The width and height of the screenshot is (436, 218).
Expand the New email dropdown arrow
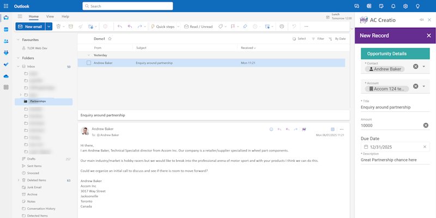(49, 26)
